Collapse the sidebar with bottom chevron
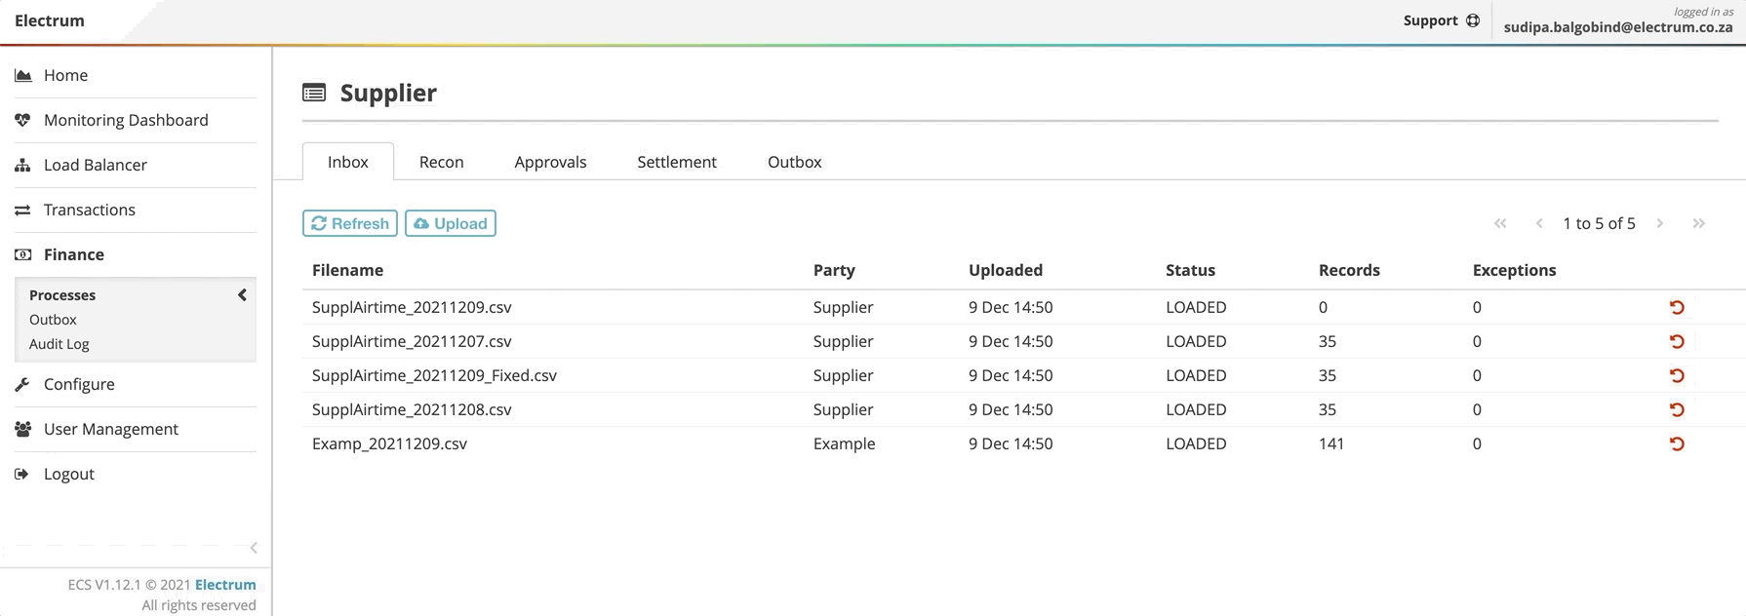1746x616 pixels. (254, 548)
